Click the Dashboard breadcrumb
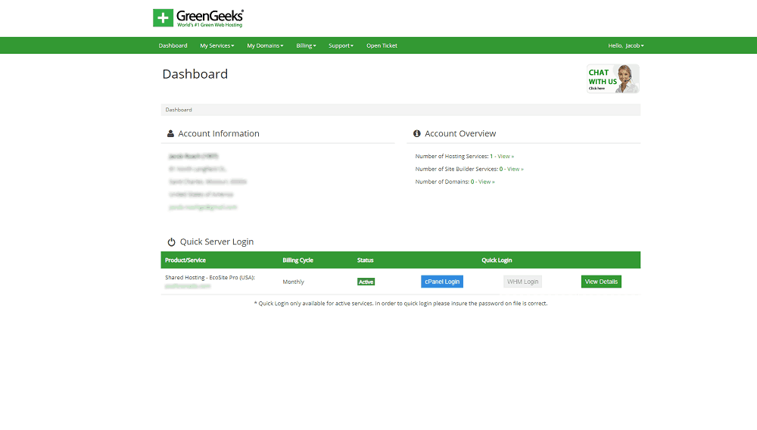The width and height of the screenshot is (757, 430). tap(179, 110)
